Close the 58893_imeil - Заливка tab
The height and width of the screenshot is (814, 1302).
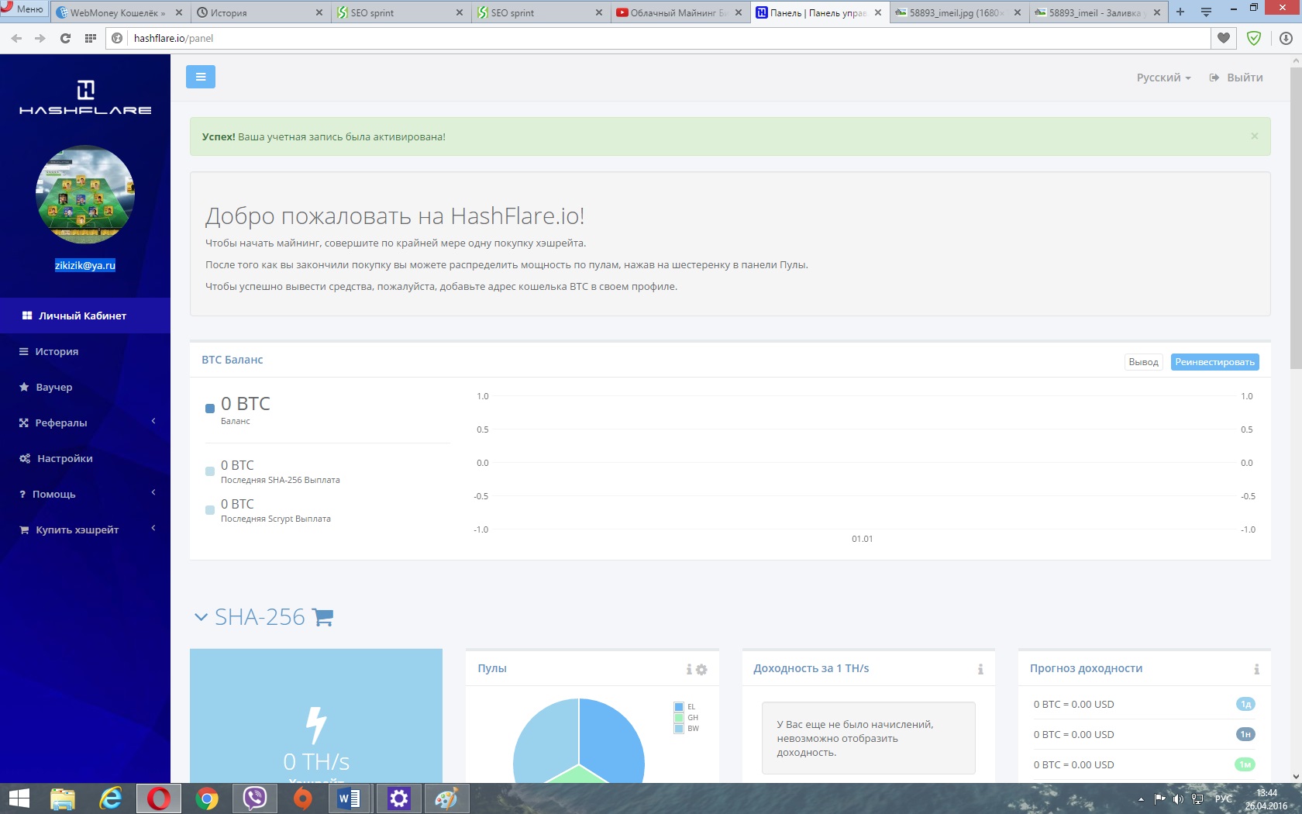(1157, 12)
